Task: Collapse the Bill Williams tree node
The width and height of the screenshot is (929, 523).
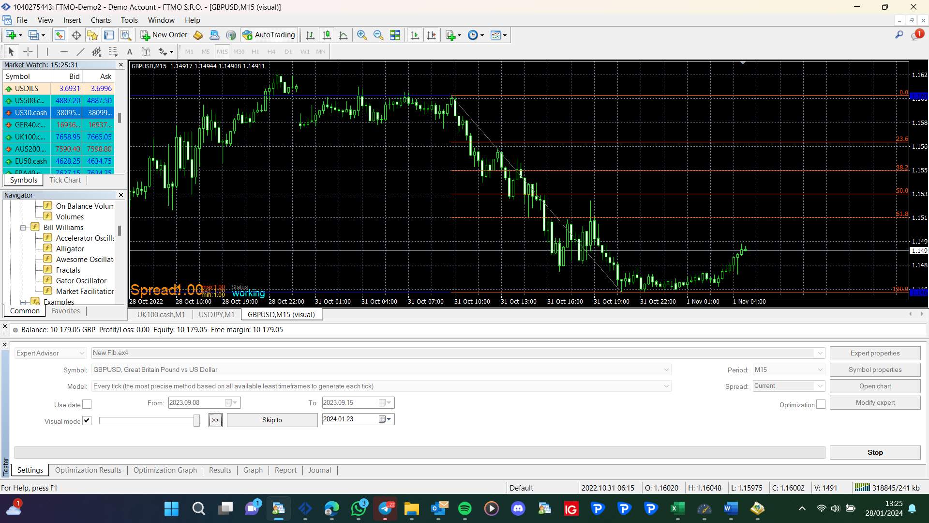Action: pyautogui.click(x=23, y=228)
